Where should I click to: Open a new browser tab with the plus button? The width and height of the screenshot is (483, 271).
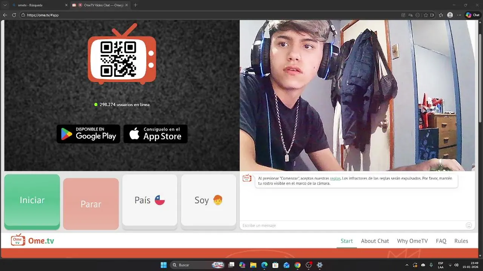pos(135,5)
